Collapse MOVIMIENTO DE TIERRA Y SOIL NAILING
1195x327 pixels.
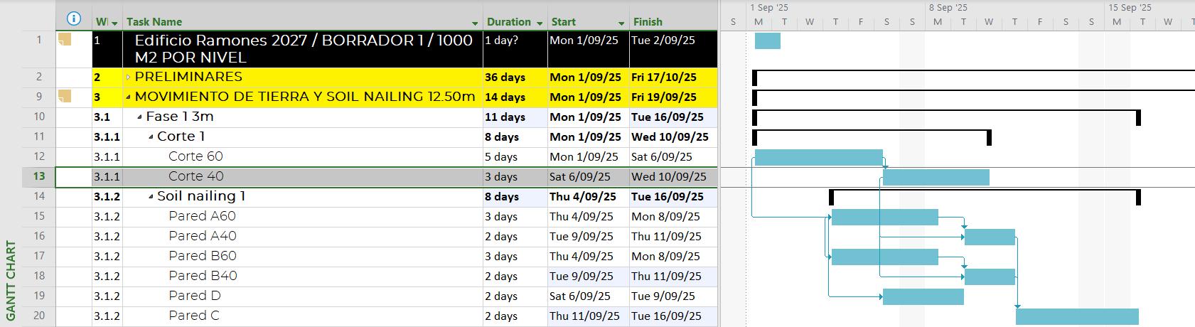(x=128, y=97)
